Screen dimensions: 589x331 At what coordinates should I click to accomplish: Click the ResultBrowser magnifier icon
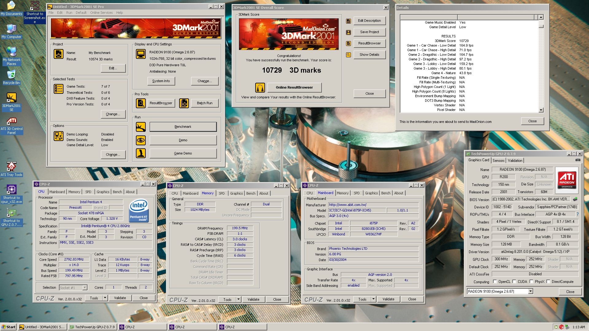point(141,103)
